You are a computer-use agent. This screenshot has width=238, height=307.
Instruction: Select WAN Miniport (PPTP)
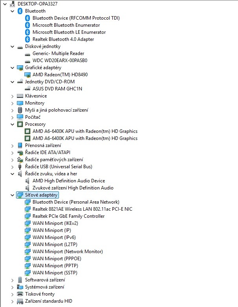tap(55, 265)
